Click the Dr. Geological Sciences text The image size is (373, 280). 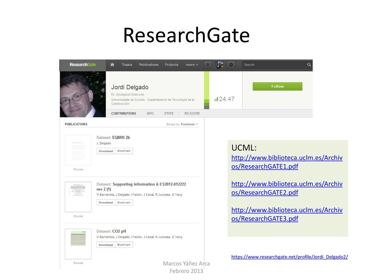pos(127,94)
